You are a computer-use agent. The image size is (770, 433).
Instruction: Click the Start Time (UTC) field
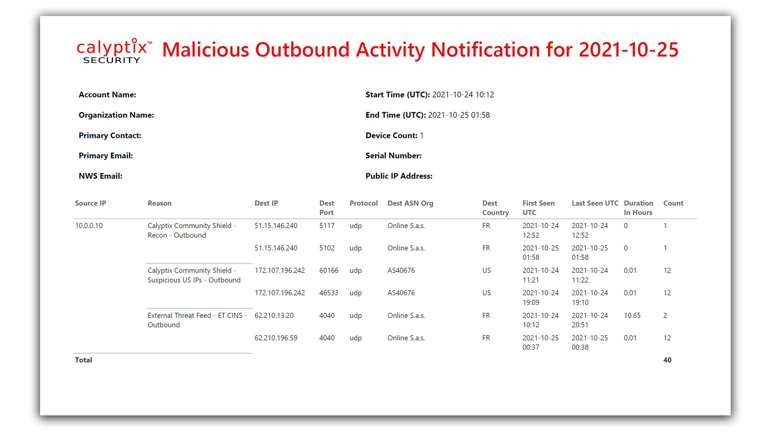(x=429, y=95)
